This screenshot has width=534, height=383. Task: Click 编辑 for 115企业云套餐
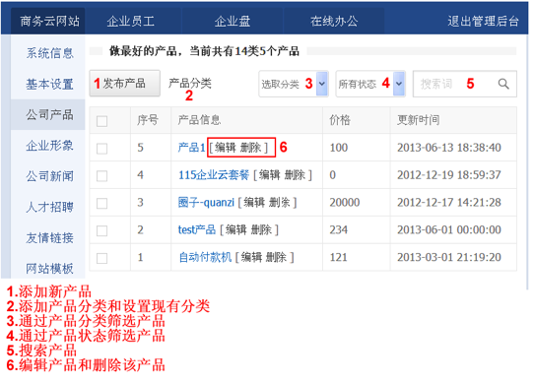(x=270, y=175)
